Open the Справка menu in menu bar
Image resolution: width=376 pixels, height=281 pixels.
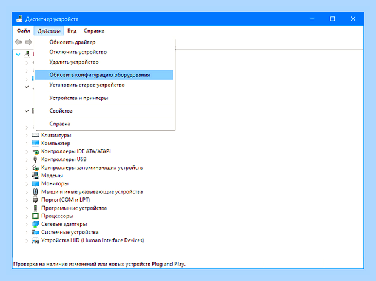(x=94, y=31)
